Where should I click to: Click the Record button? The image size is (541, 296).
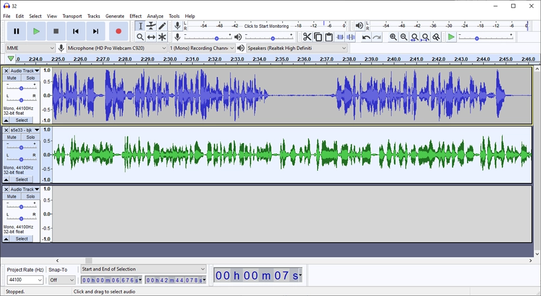coord(118,32)
